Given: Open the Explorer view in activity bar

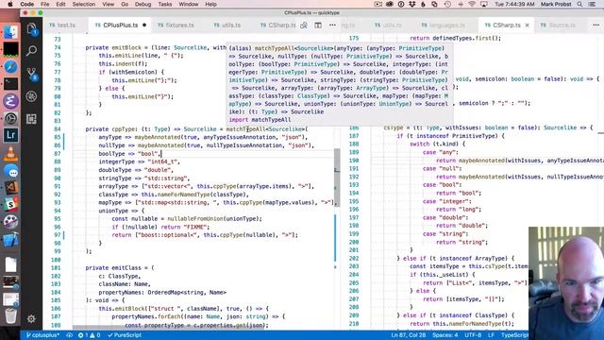Looking at the screenshot, I should (x=31, y=29).
